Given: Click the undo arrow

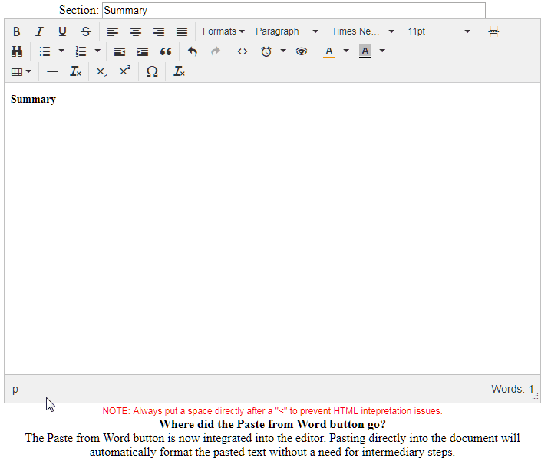Looking at the screenshot, I should [x=193, y=51].
